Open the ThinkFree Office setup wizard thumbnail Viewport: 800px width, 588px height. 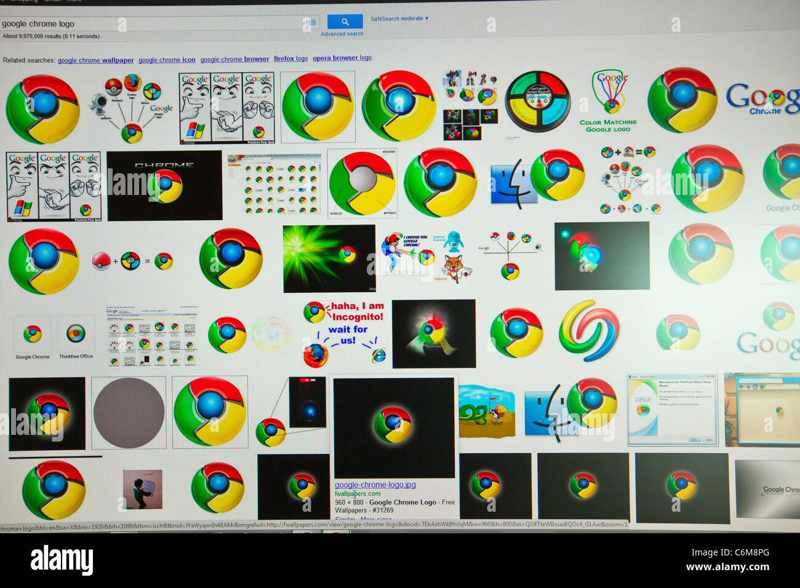pos(673,409)
